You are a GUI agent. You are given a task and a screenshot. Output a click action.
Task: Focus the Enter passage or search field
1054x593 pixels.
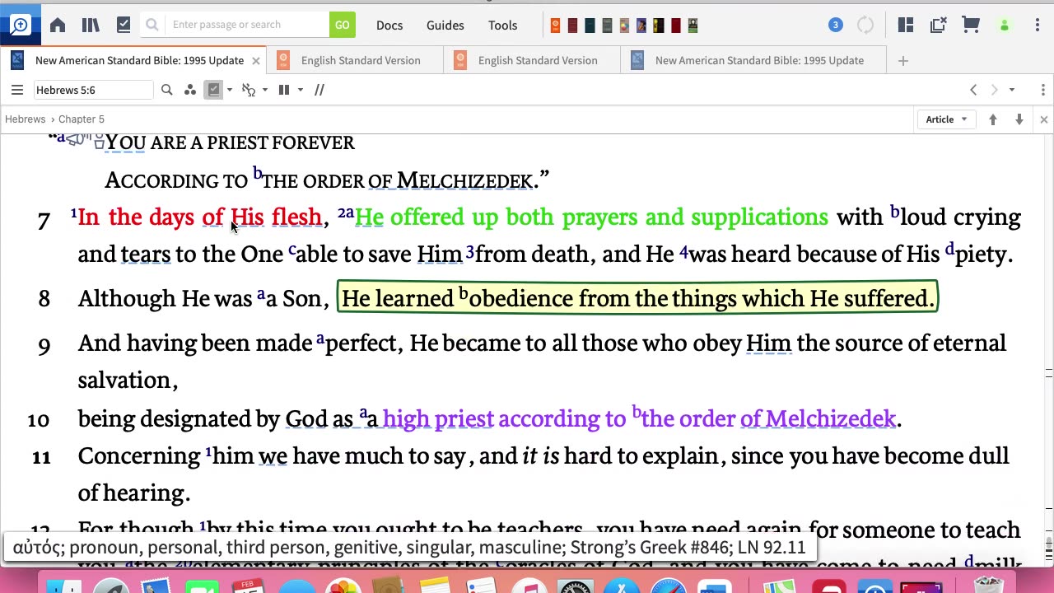(x=247, y=25)
